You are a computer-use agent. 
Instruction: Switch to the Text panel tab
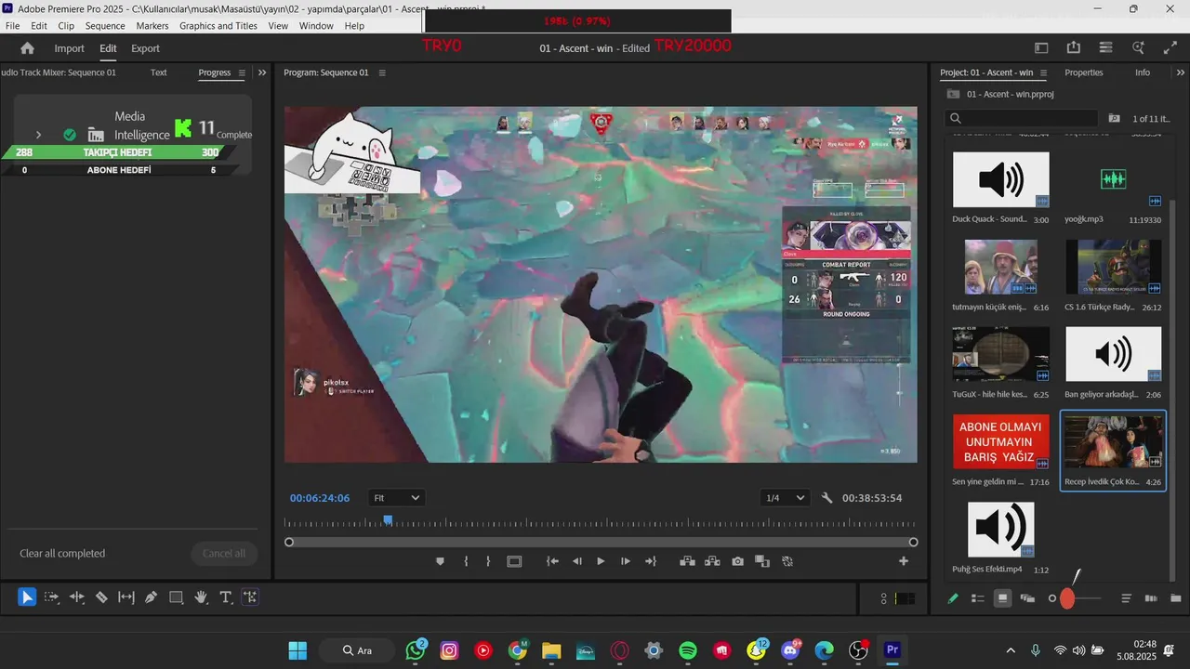[x=159, y=72]
